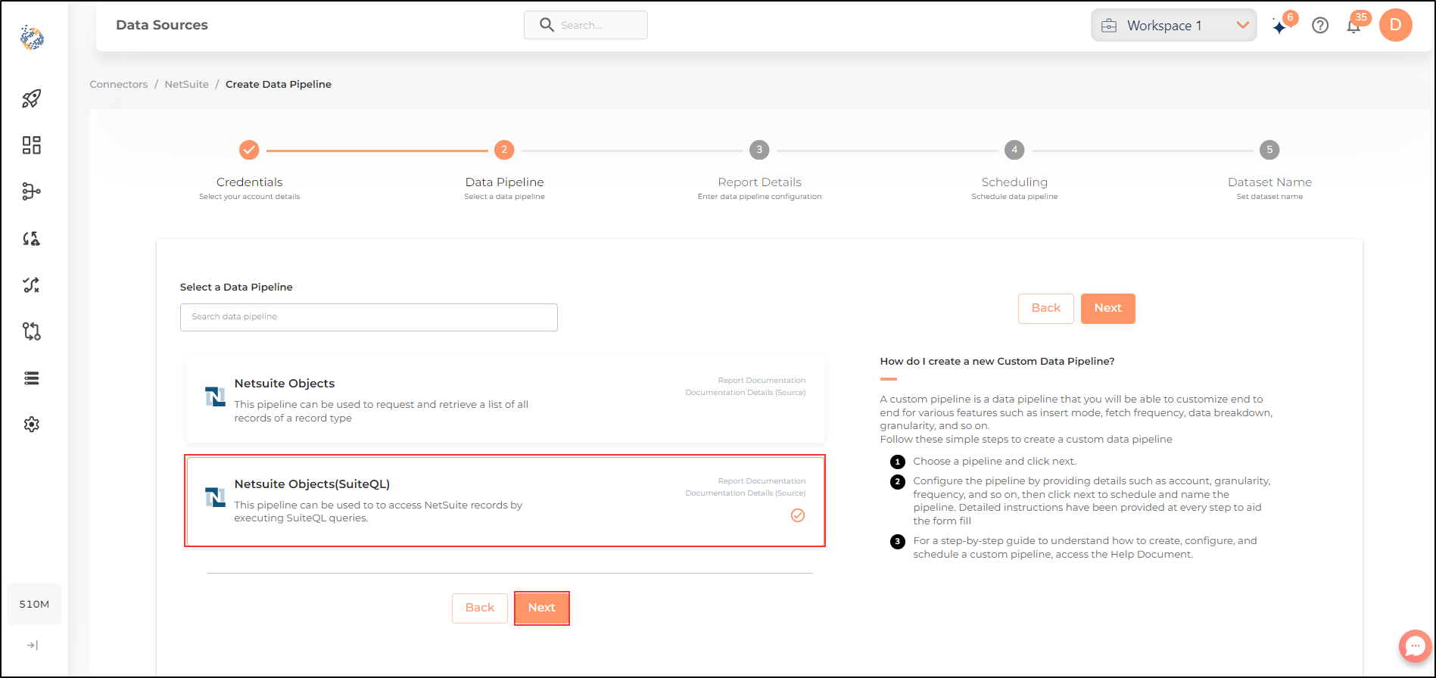Viewport: 1436px width, 678px height.
Task: Go to NetSuite breadcrumb
Action: (x=187, y=84)
